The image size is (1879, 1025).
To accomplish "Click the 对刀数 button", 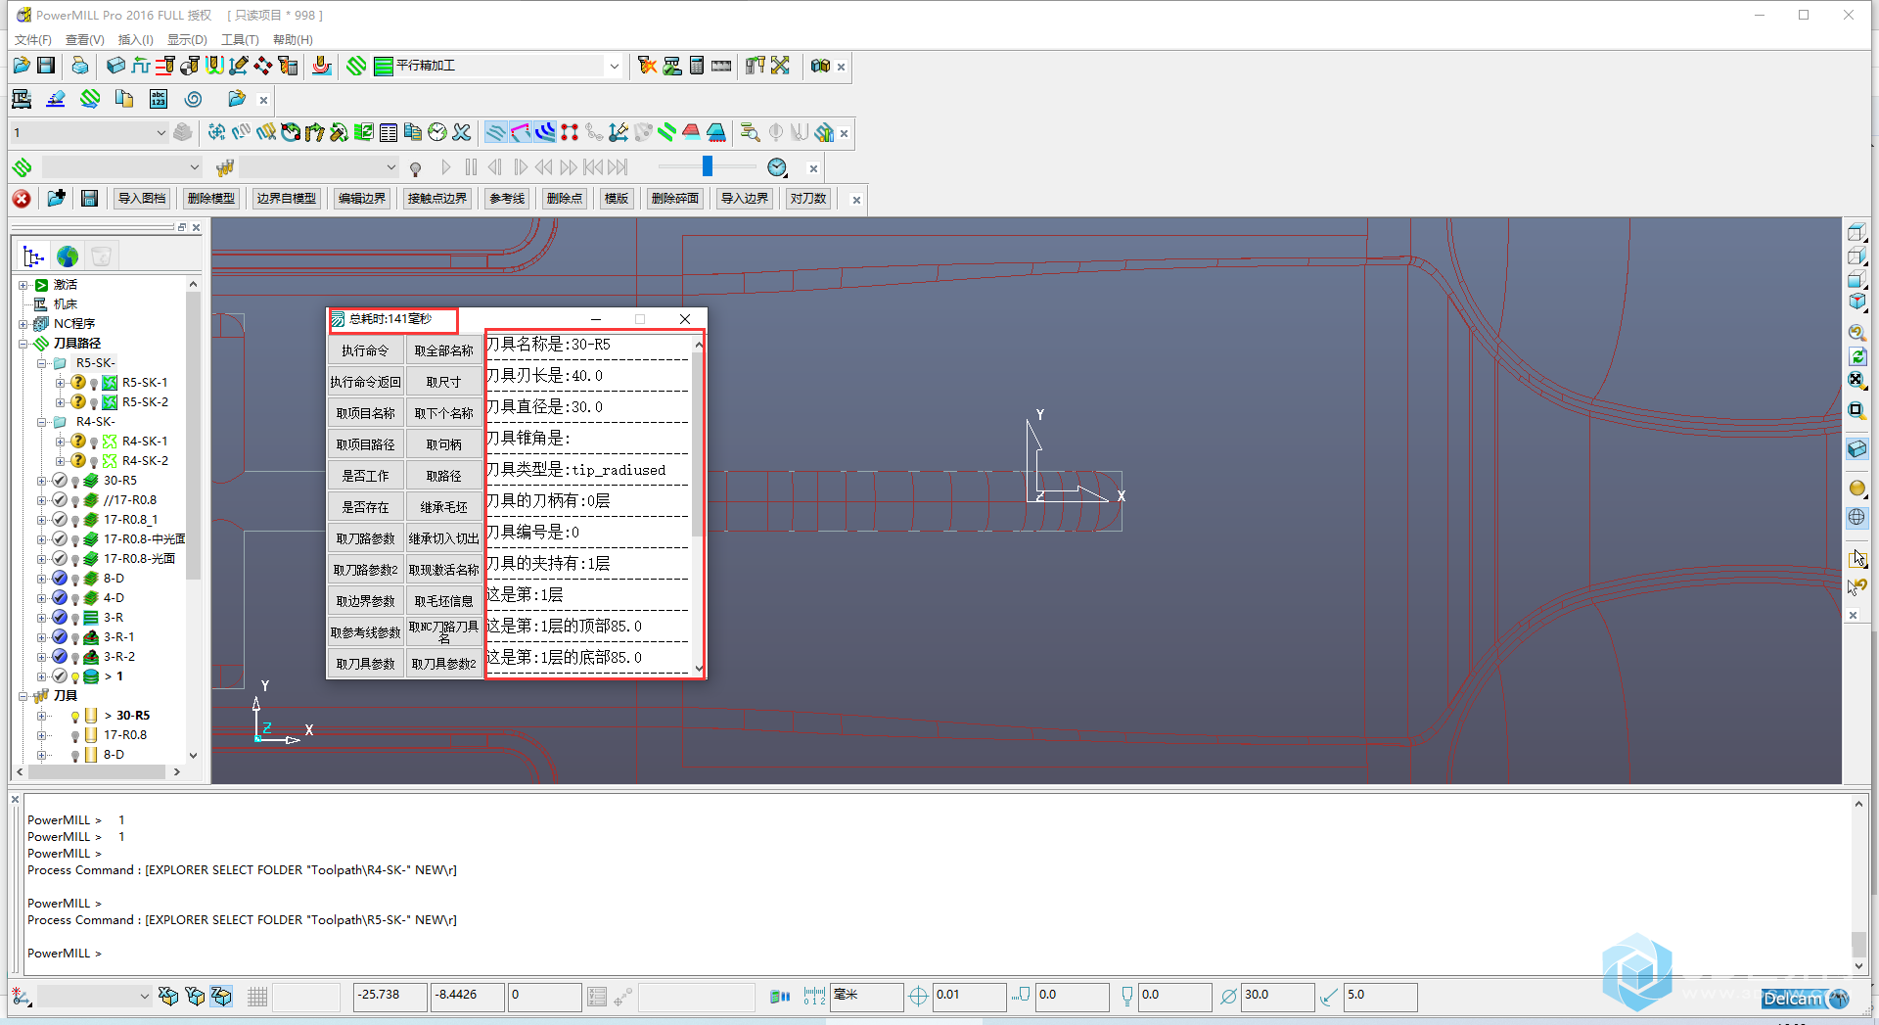I will click(x=808, y=199).
